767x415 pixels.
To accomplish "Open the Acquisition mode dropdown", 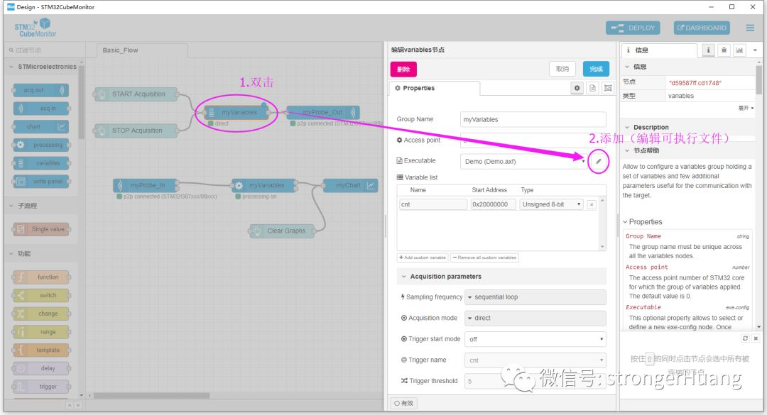I will [535, 319].
